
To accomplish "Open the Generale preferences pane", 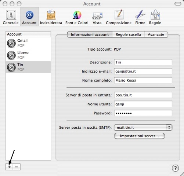I will point(11,17).
